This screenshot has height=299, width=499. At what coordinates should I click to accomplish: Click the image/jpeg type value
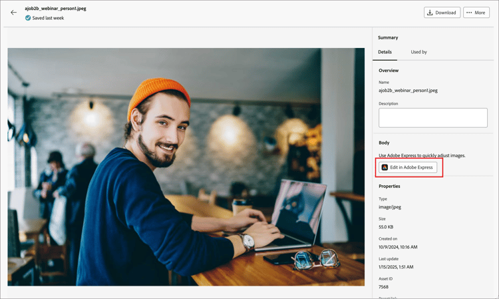coord(390,207)
